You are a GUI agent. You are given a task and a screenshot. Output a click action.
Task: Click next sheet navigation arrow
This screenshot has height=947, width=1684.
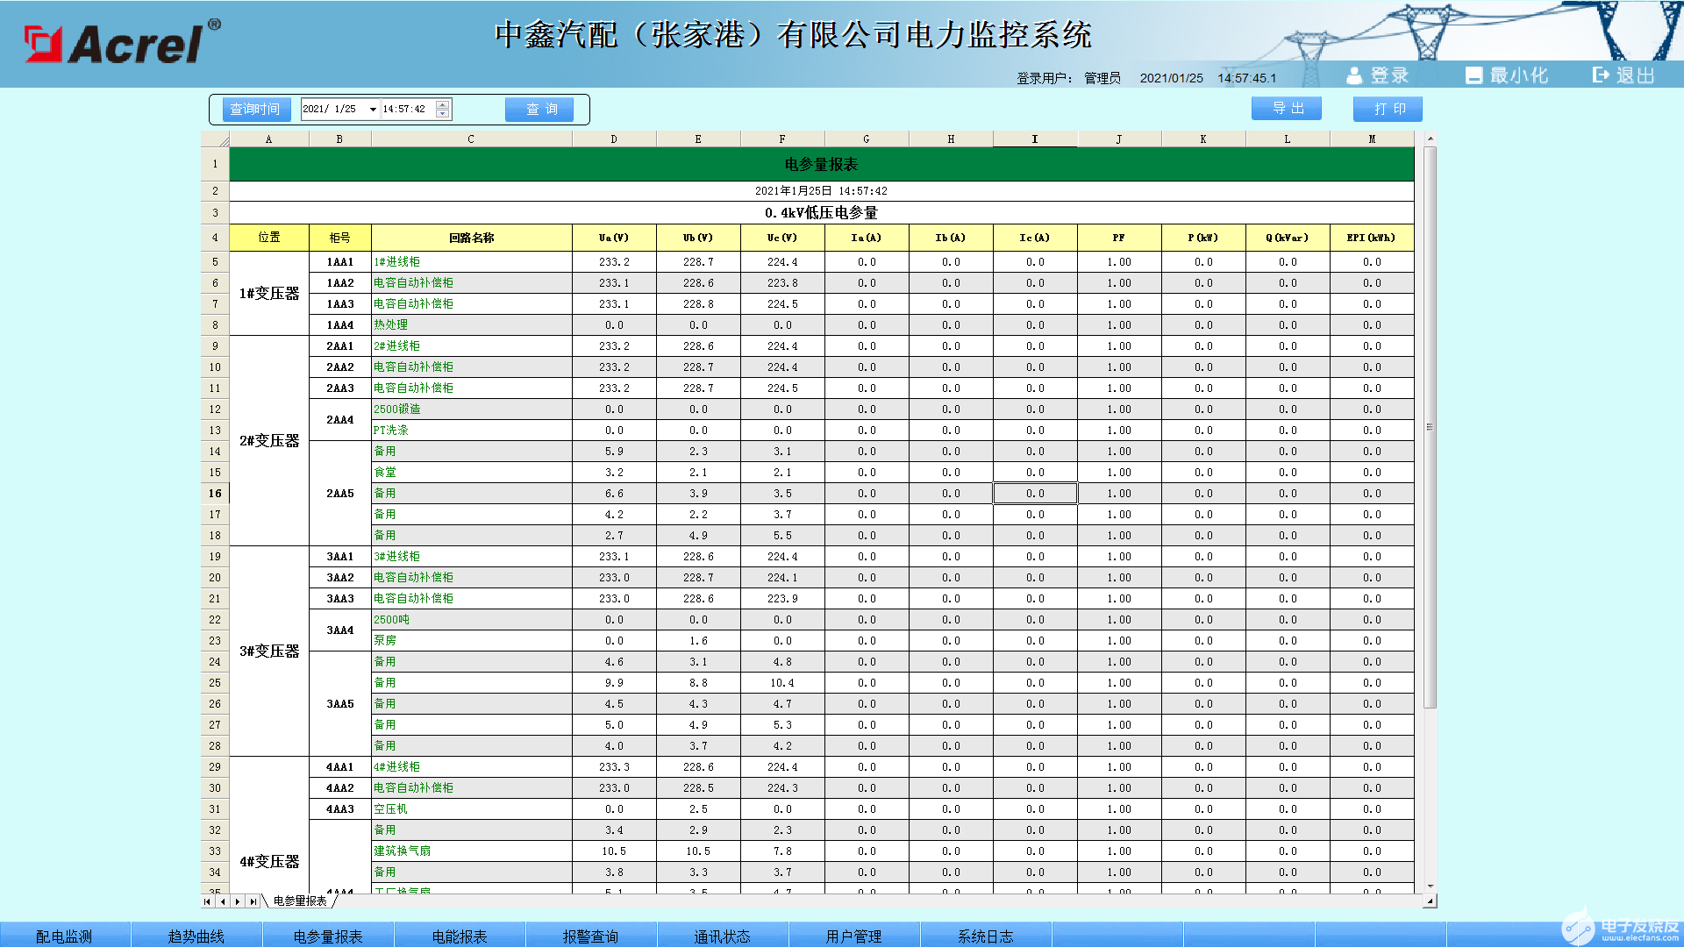pos(238,901)
